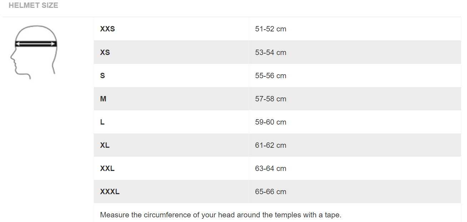Click the HELMET SIZE heading
This screenshot has width=467, height=222.
point(33,5)
